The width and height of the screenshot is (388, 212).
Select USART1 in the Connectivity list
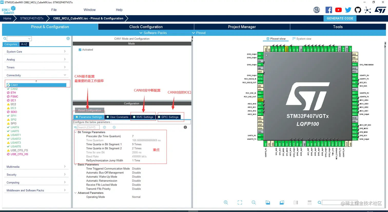point(16,135)
